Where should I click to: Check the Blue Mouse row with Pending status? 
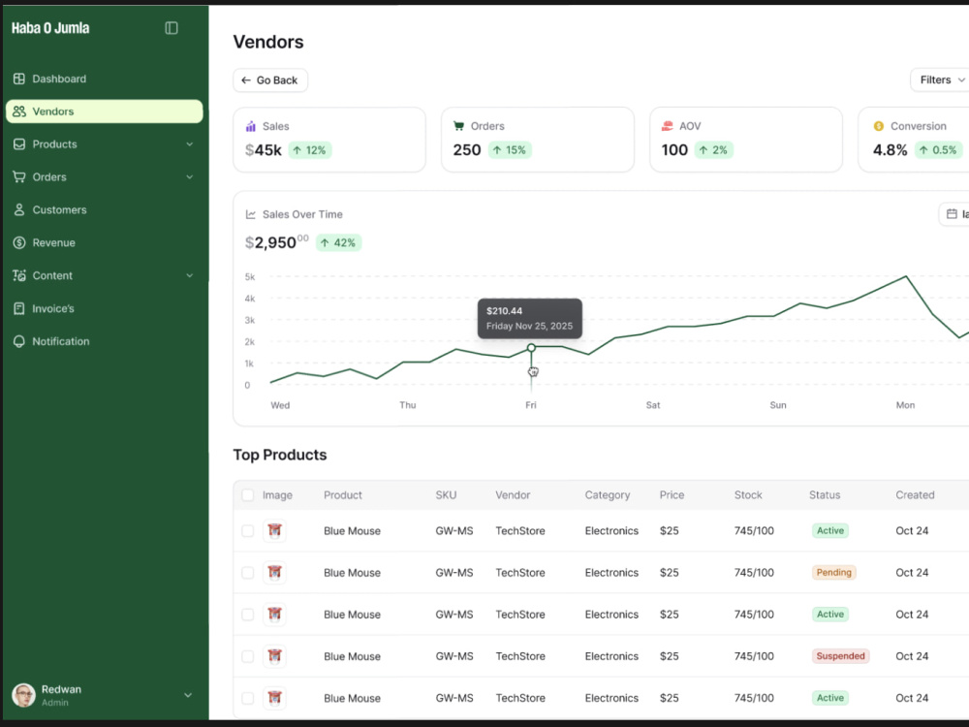click(248, 573)
